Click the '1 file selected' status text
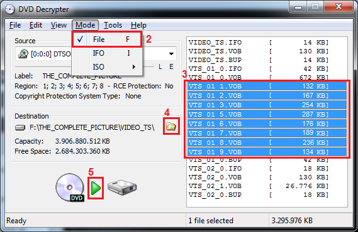The image size is (358, 232). click(x=211, y=221)
